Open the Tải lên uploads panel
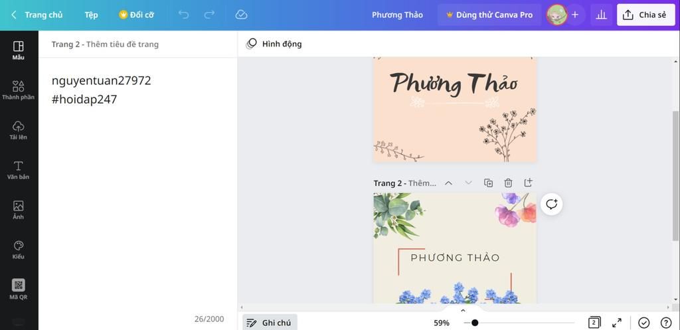 [18, 130]
